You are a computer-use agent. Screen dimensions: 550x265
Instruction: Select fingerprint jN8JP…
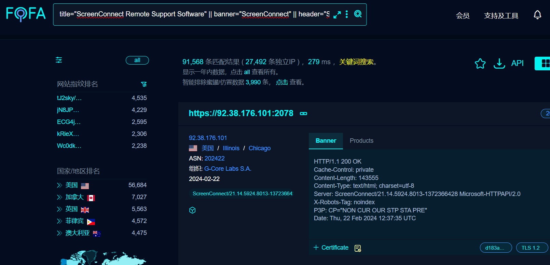[68, 110]
